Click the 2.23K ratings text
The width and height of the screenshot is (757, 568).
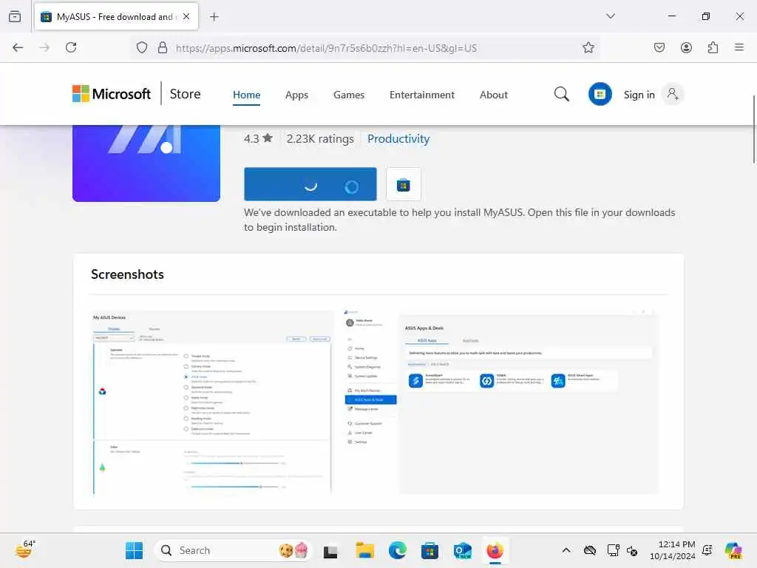pyautogui.click(x=320, y=138)
